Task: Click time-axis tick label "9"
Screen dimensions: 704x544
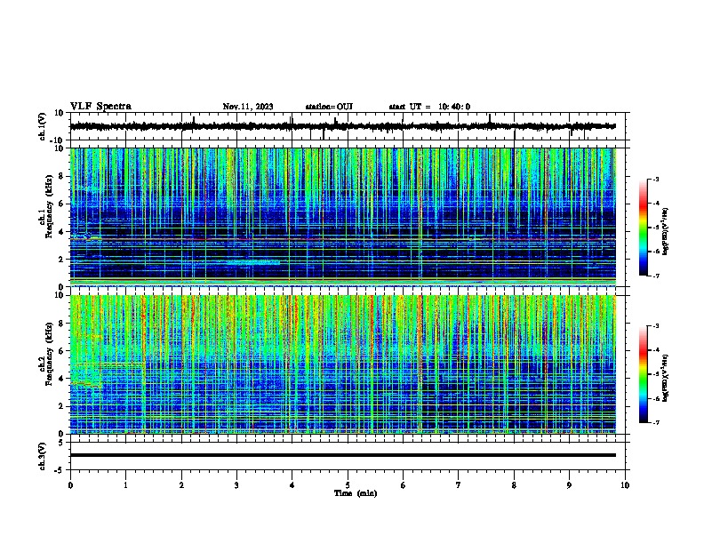Action: click(569, 485)
